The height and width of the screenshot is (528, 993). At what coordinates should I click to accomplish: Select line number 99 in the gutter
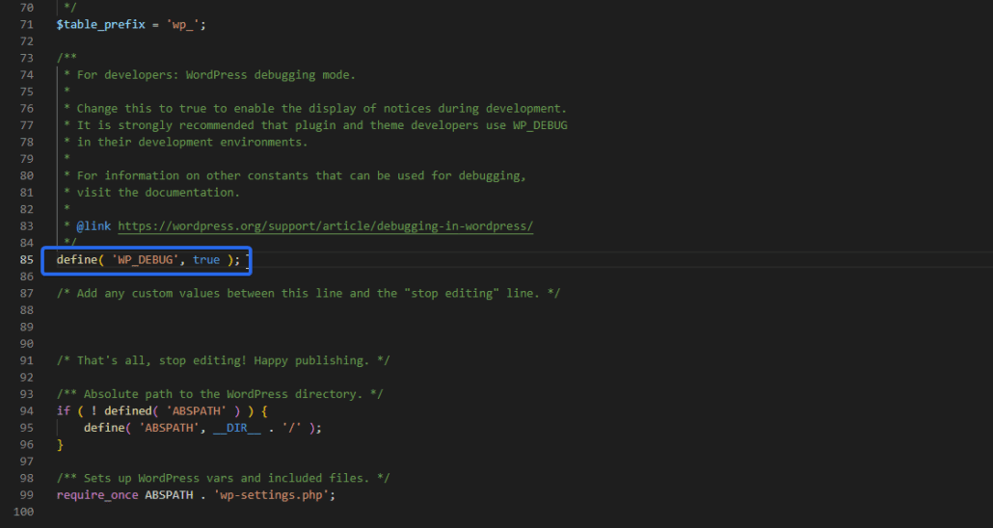coord(27,495)
